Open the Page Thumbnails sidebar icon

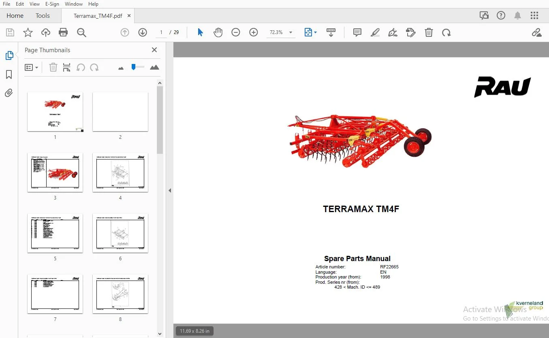point(9,55)
